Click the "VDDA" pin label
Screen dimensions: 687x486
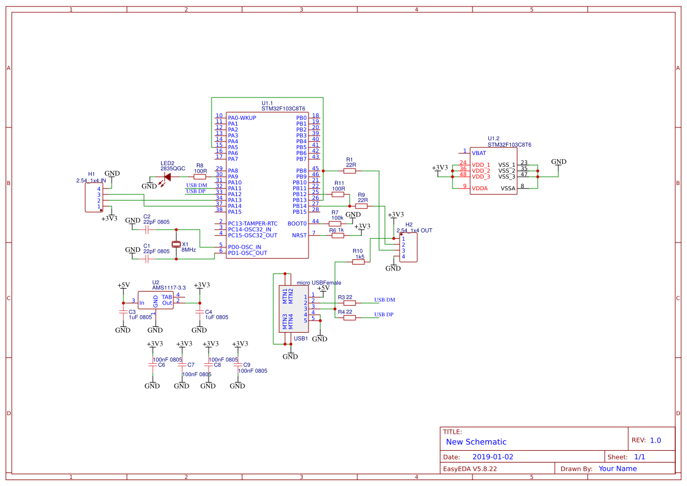click(x=480, y=188)
